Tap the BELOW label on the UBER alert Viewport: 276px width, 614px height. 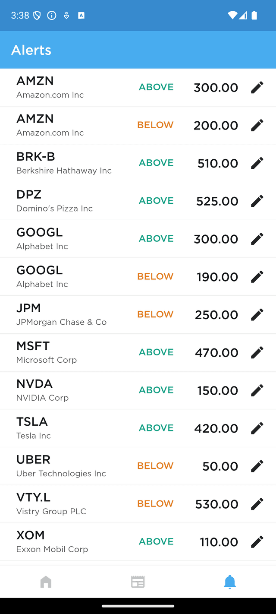tap(155, 466)
